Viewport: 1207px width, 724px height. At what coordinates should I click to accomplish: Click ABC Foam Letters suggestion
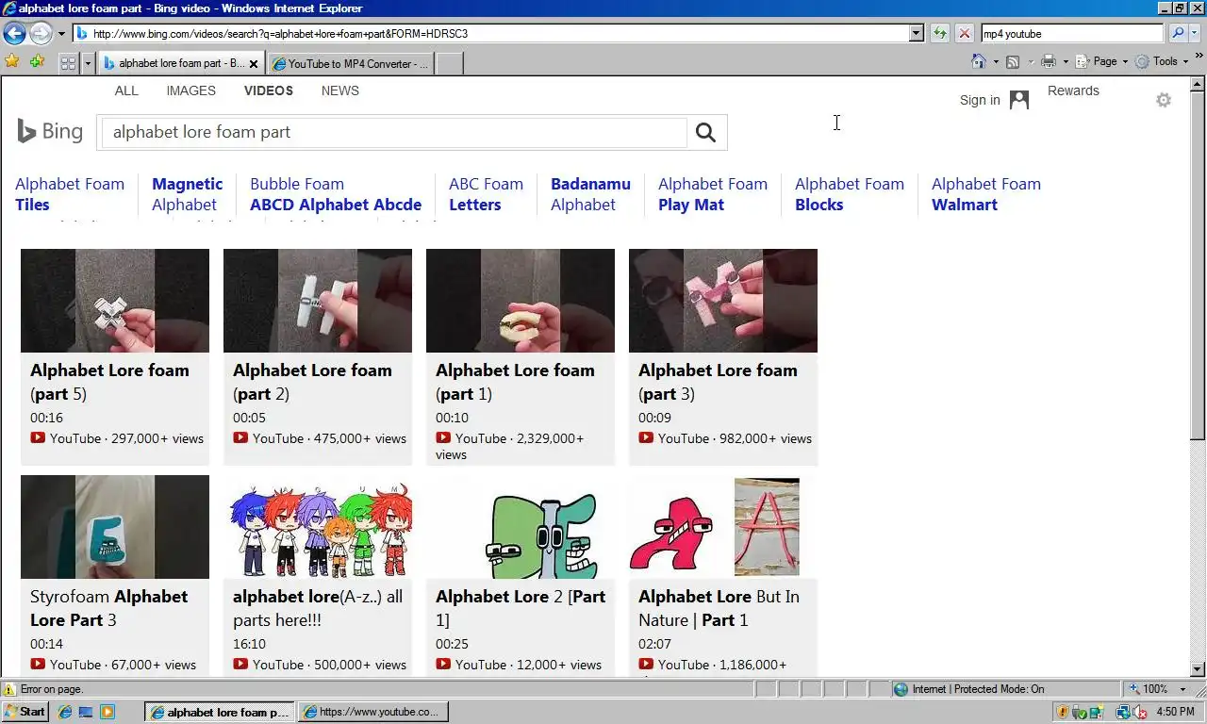486,194
